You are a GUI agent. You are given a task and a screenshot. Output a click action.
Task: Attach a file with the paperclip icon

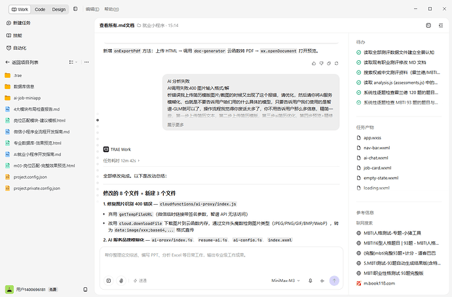point(121,281)
